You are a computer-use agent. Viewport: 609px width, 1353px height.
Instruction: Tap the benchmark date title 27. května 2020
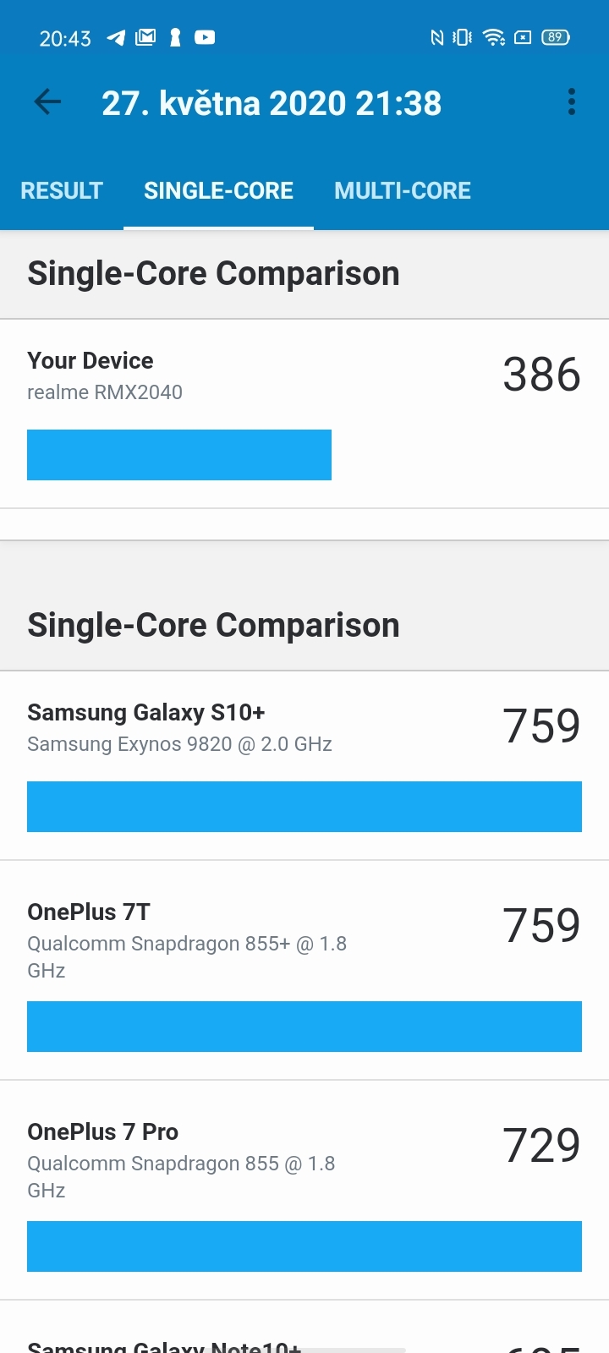272,101
